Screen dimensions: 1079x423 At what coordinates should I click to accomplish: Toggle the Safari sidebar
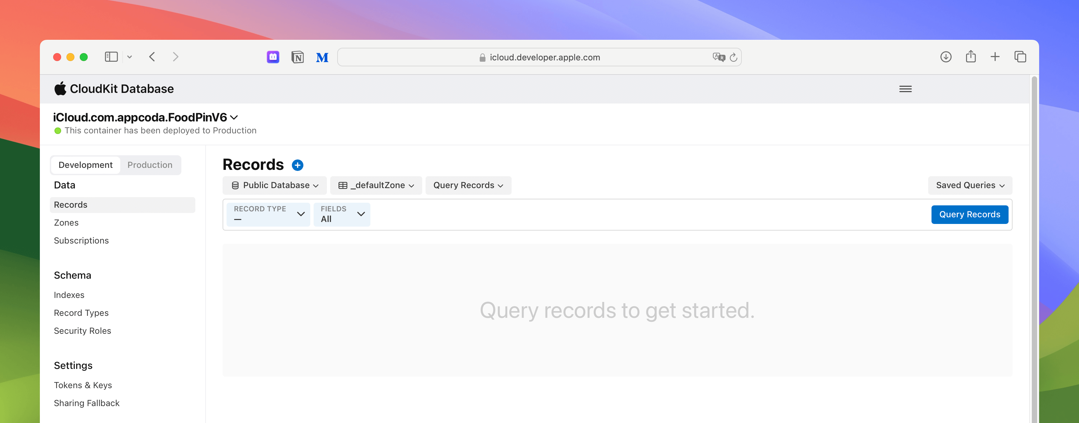[x=111, y=56]
